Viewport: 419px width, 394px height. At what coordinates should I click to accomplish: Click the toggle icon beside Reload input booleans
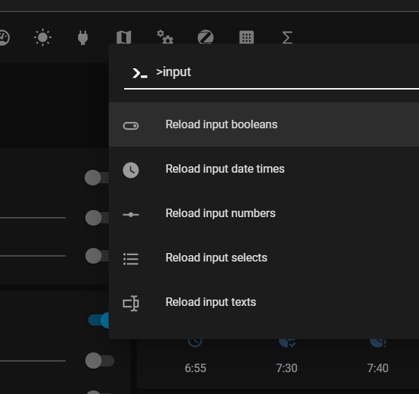[130, 125]
